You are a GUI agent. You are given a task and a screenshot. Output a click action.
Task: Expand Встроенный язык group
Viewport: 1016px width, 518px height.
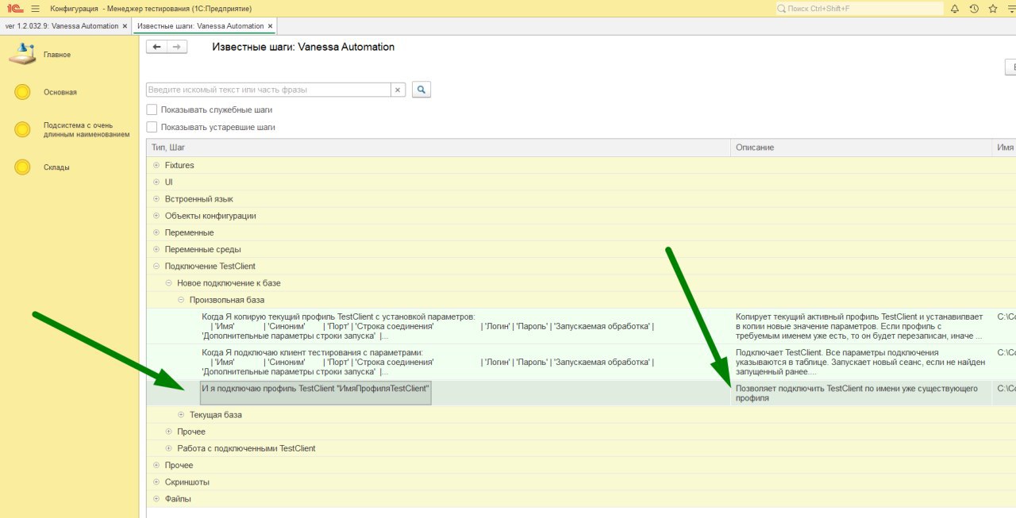(x=156, y=199)
